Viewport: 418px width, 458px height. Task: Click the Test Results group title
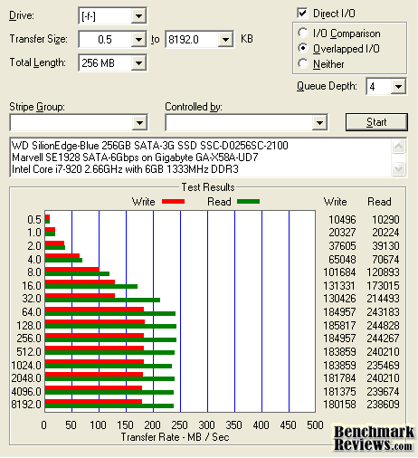(208, 187)
